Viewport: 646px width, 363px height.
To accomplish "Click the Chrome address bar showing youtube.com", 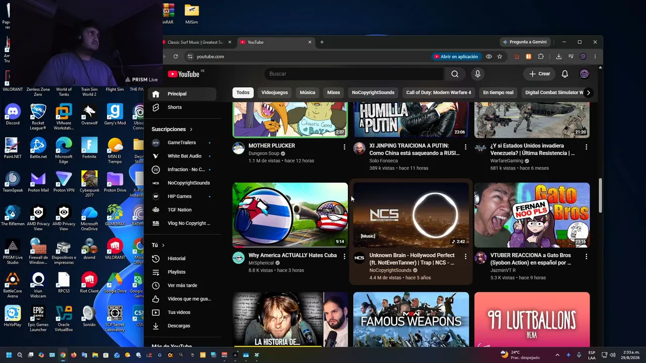I will [308, 56].
